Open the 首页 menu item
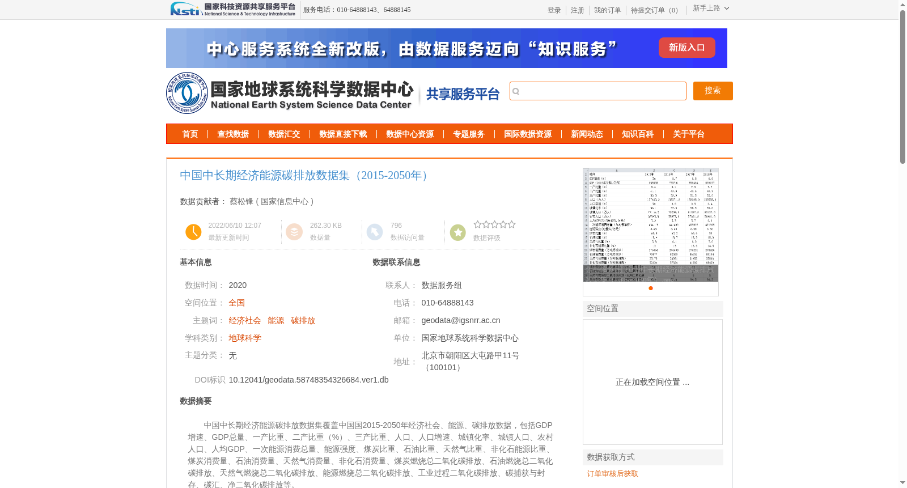The width and height of the screenshot is (907, 488). tap(190, 134)
